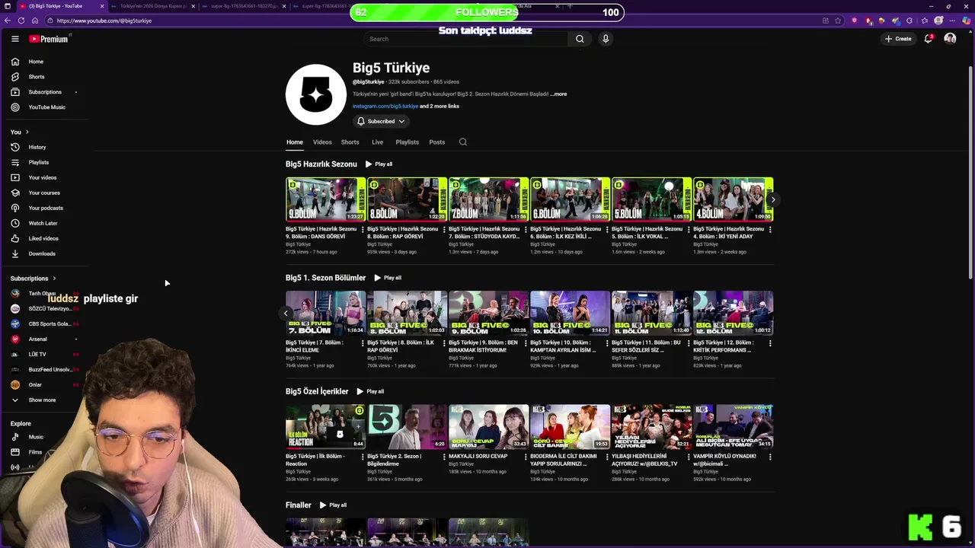Reload the page in browser toolbar

point(21,21)
